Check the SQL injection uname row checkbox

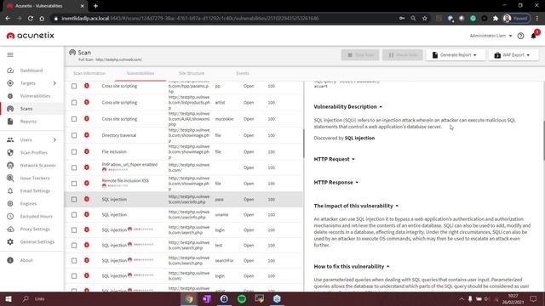(74, 215)
